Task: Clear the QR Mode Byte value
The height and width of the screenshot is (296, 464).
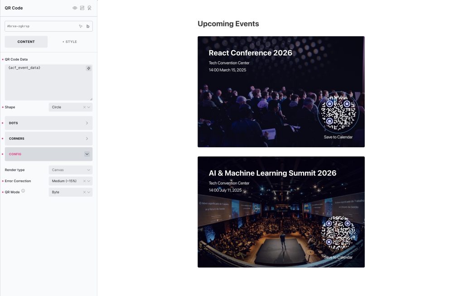Action: point(84,192)
